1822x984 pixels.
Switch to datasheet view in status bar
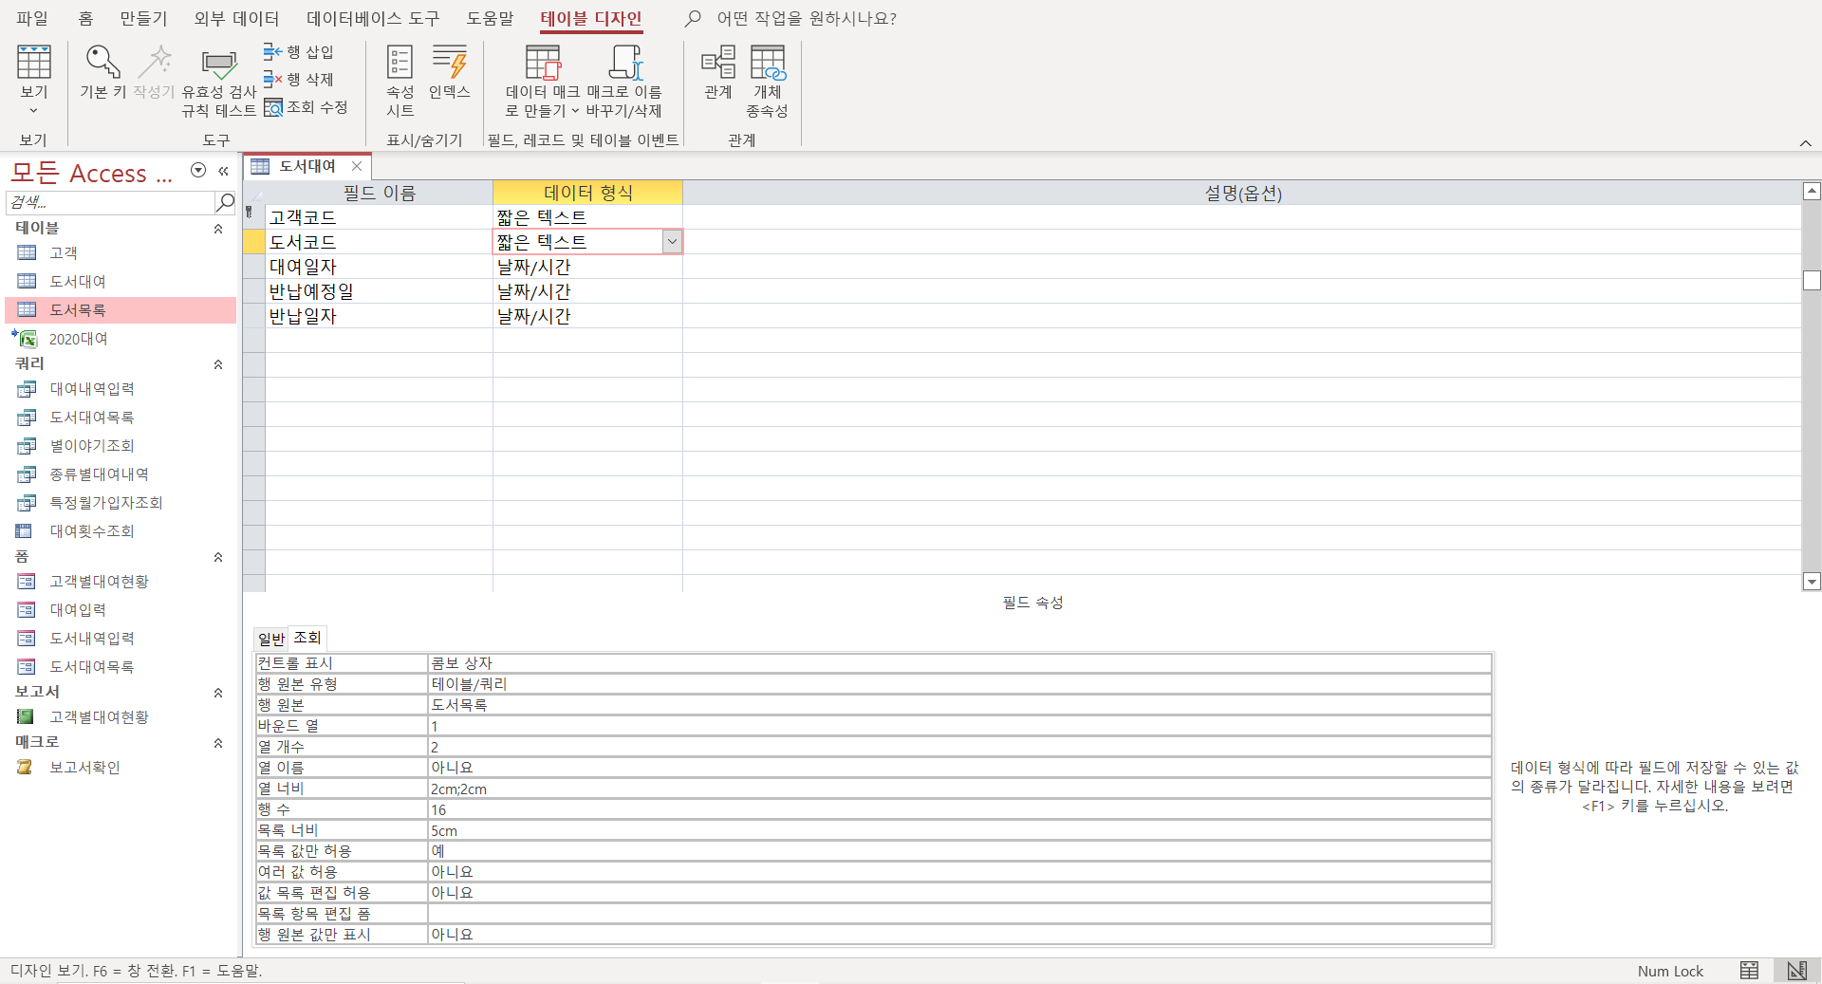click(1749, 971)
